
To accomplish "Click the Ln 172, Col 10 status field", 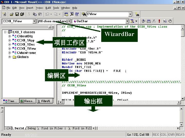I will point(138,135).
